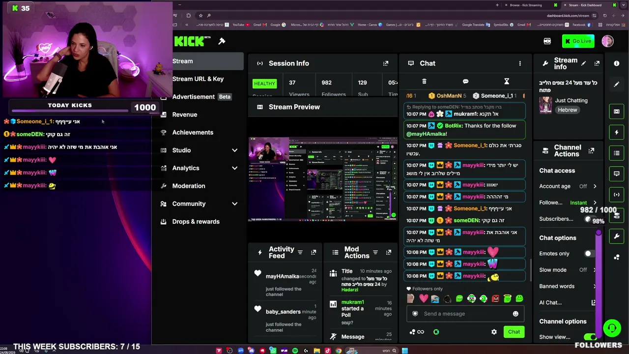Click the info icon in right sidebar

pos(616,63)
